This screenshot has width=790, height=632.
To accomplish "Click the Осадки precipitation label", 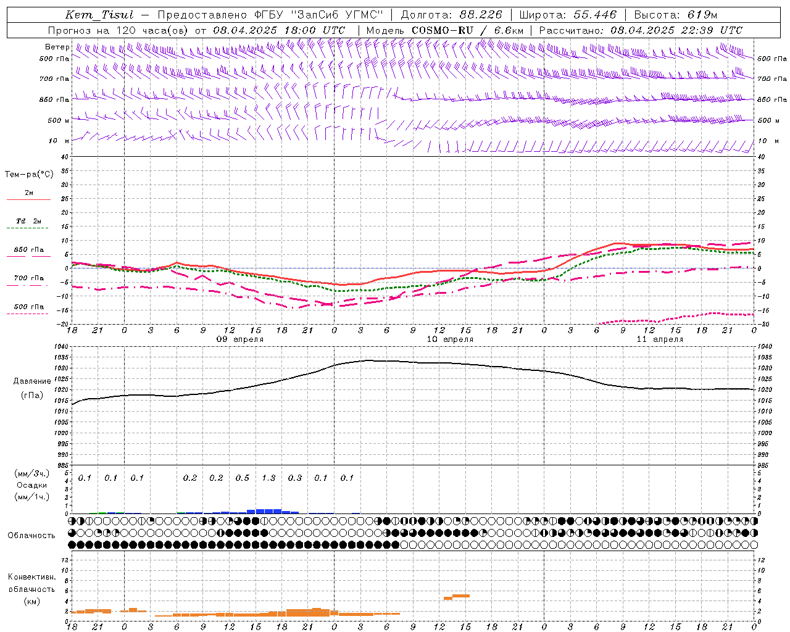I will pos(31,485).
